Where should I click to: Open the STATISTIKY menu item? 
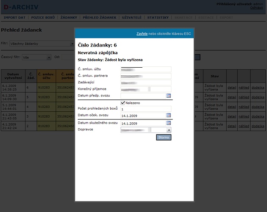tap(158, 17)
